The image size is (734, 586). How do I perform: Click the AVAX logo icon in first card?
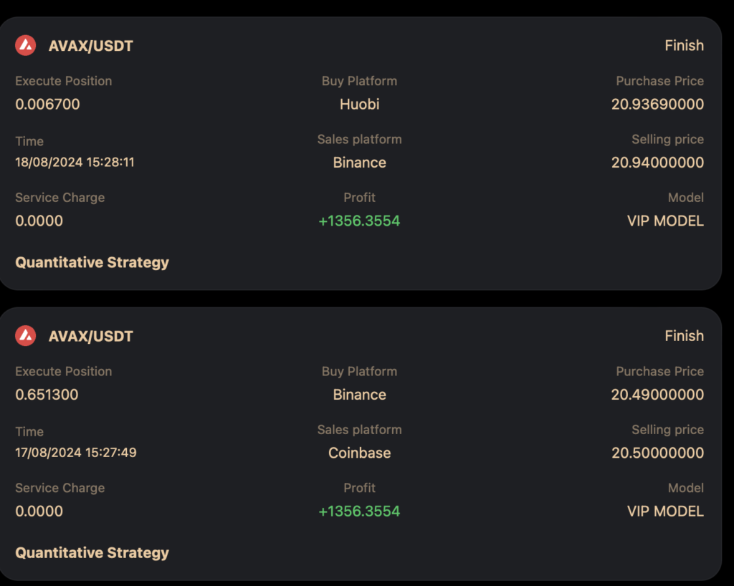coord(25,45)
